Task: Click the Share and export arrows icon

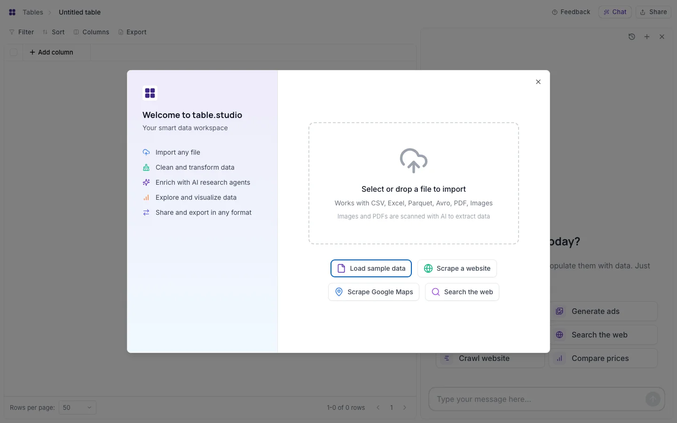Action: click(x=146, y=212)
